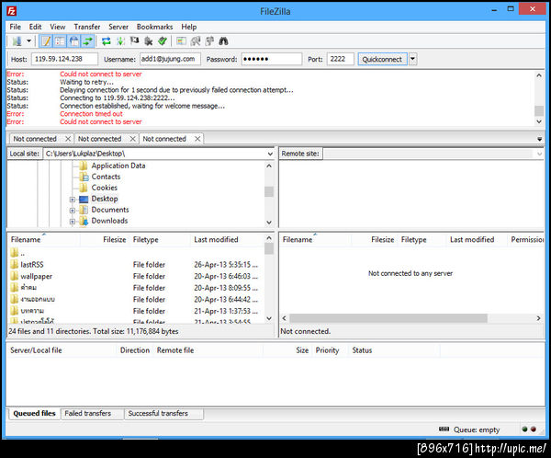Screen dimensions: 551x458
Task: Select the wallpaper folder
Action: pyautogui.click(x=36, y=276)
